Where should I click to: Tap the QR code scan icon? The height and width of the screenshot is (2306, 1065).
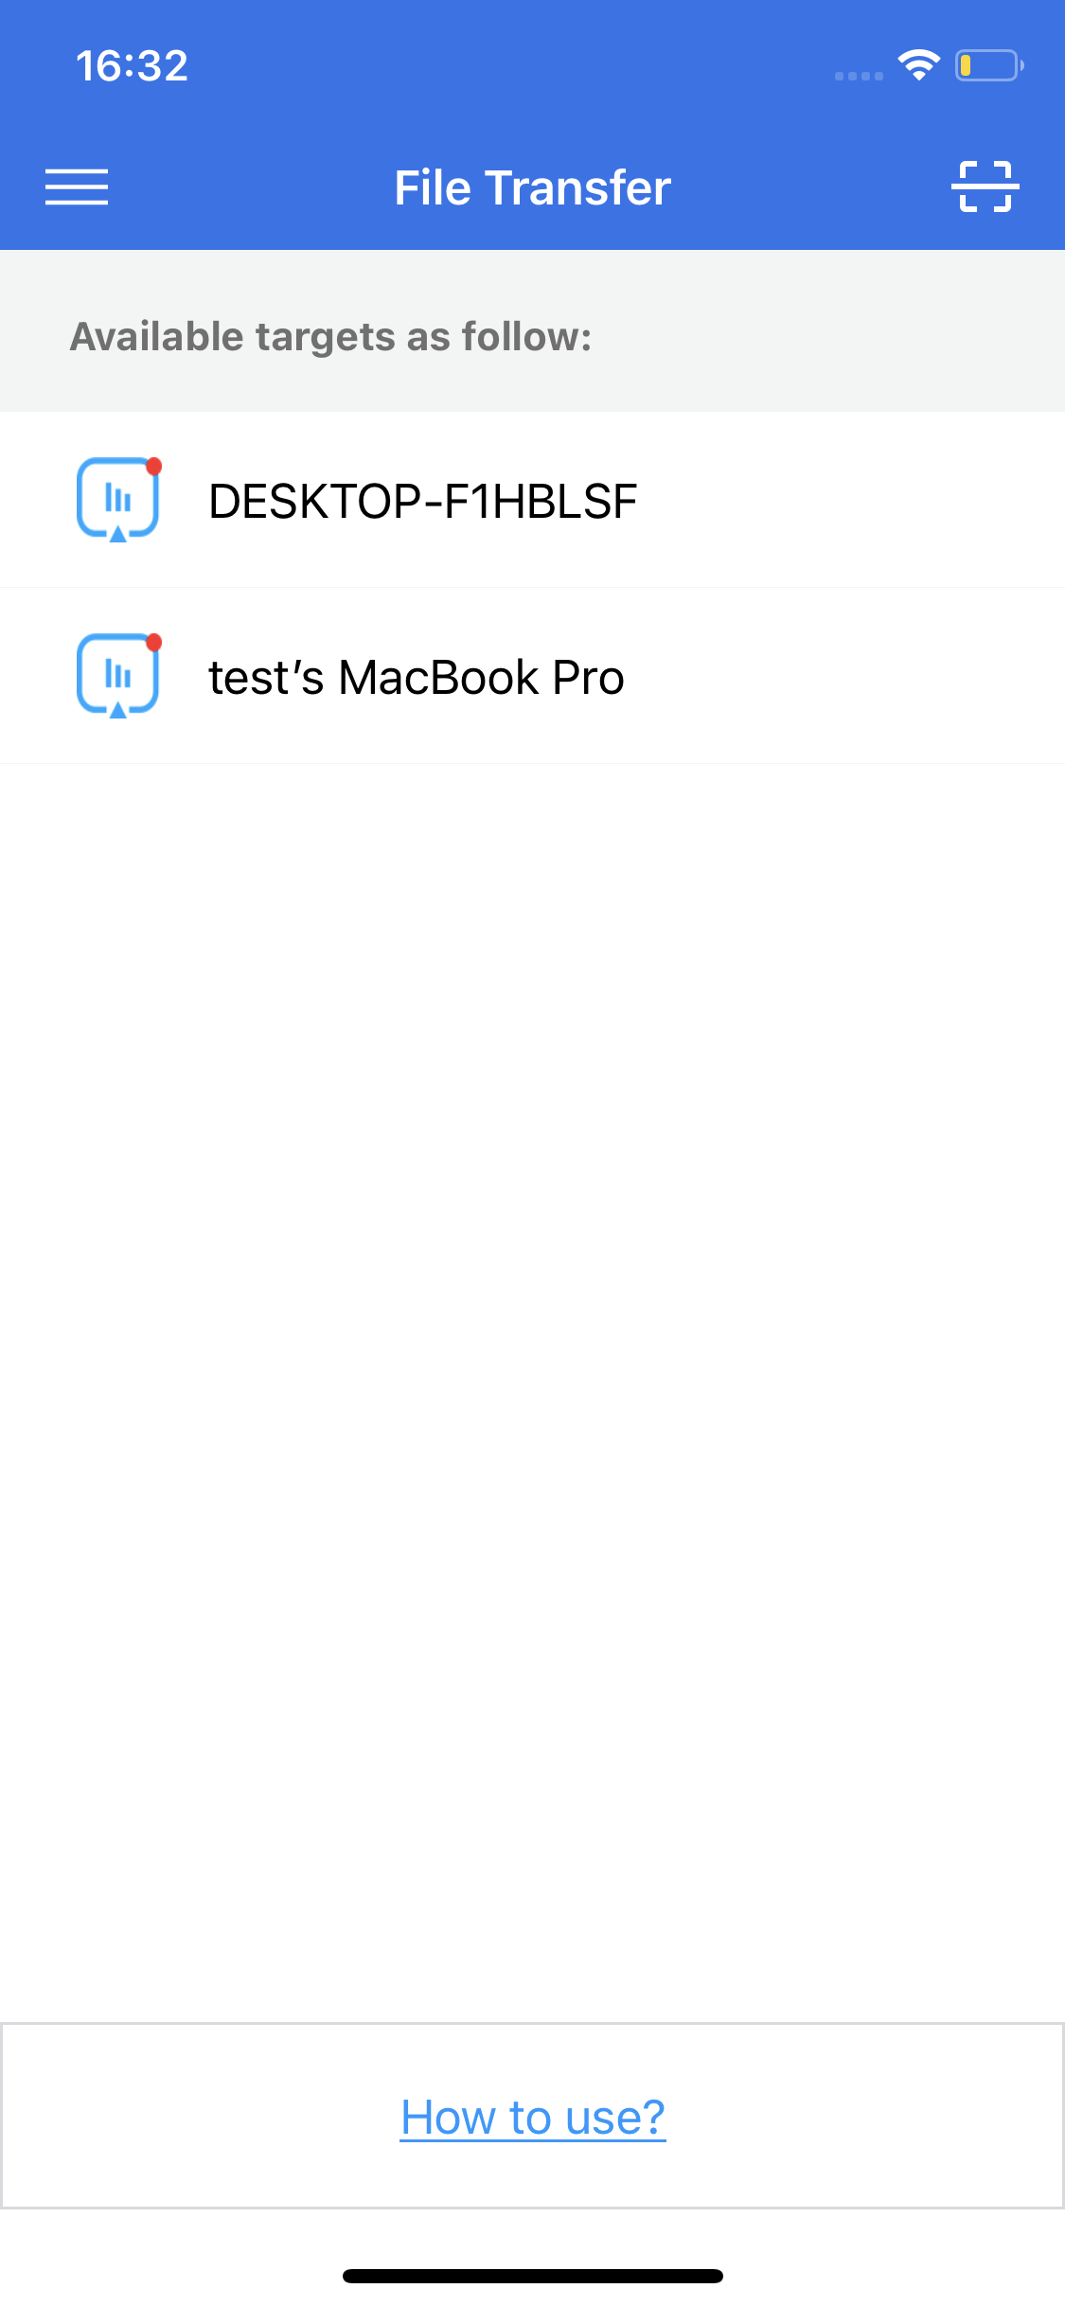(x=985, y=186)
